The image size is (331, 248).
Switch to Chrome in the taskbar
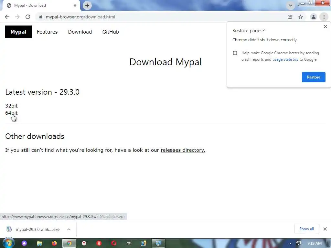point(69,243)
